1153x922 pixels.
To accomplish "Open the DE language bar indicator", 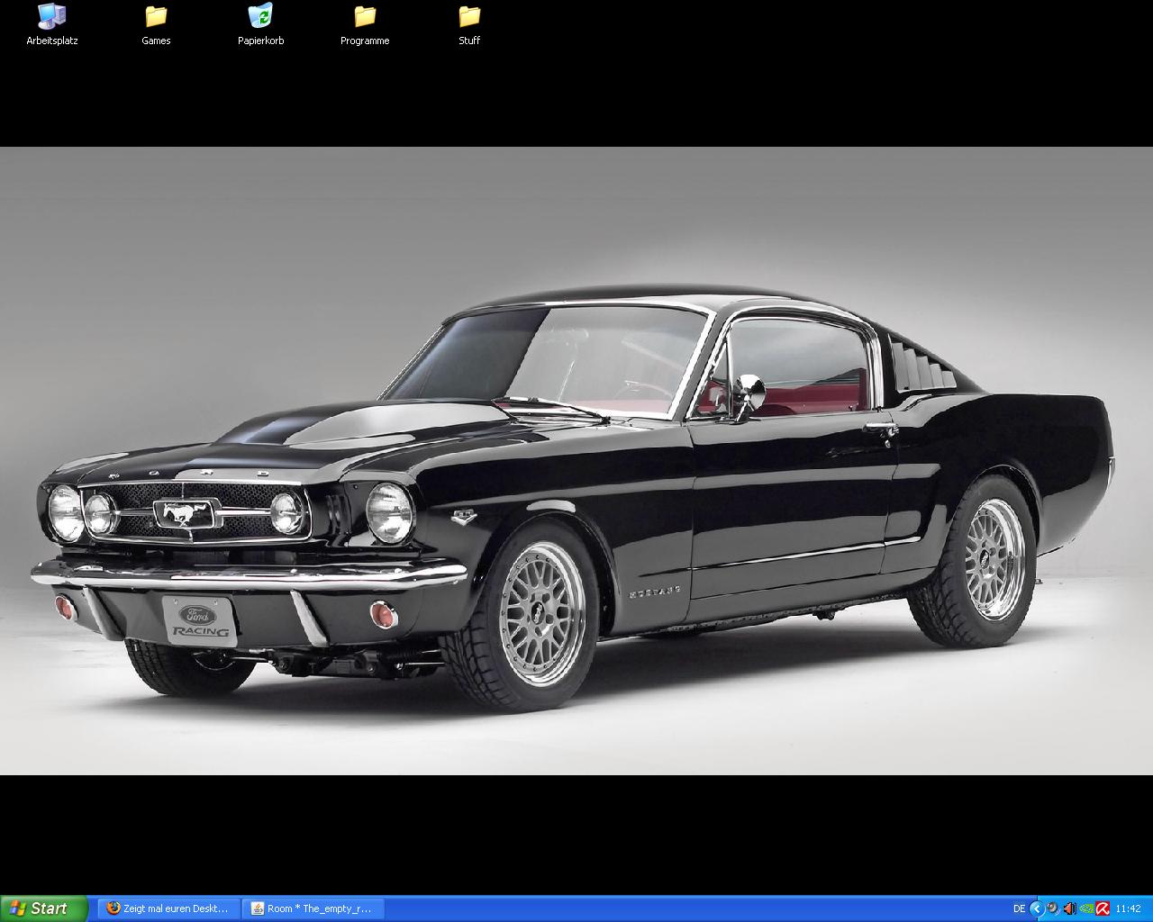I will coord(1019,908).
